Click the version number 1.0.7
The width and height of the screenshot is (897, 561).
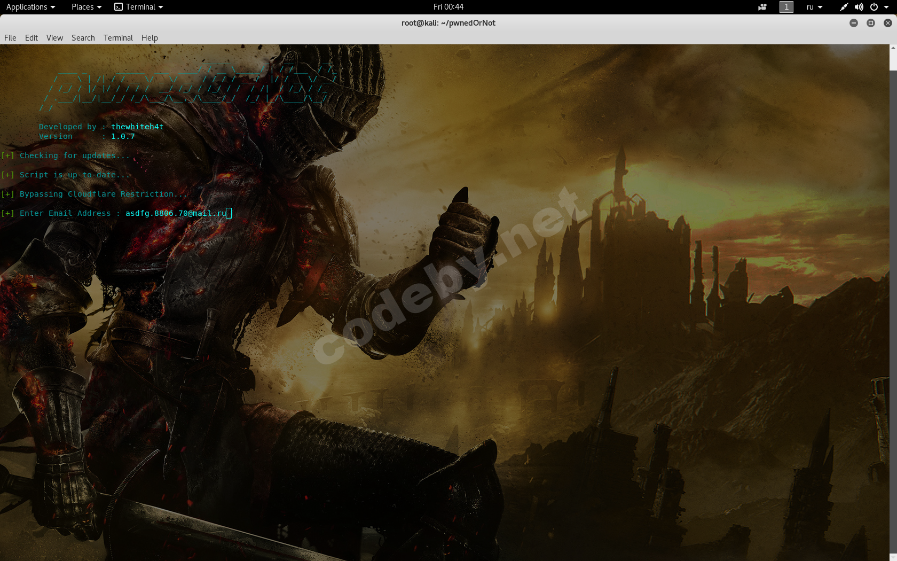[123, 136]
